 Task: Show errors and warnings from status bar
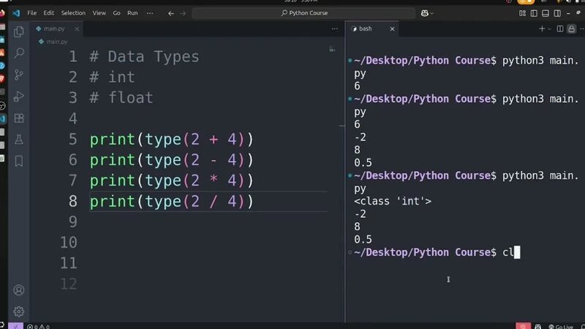click(39, 326)
